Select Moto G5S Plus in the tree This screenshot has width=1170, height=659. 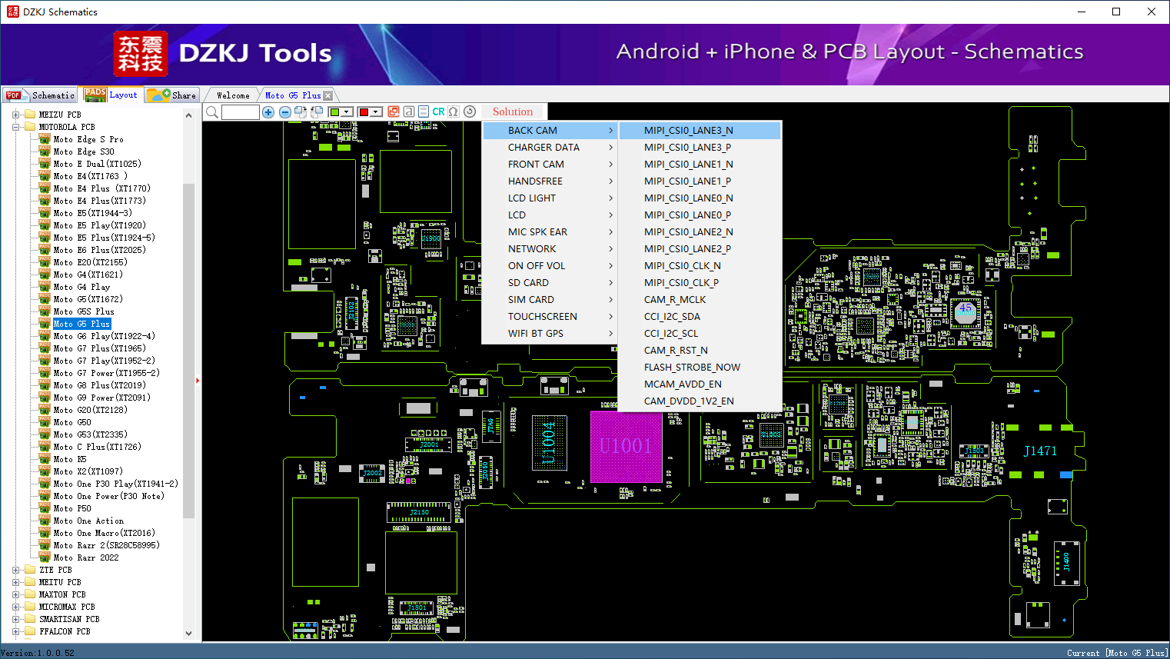pos(84,311)
